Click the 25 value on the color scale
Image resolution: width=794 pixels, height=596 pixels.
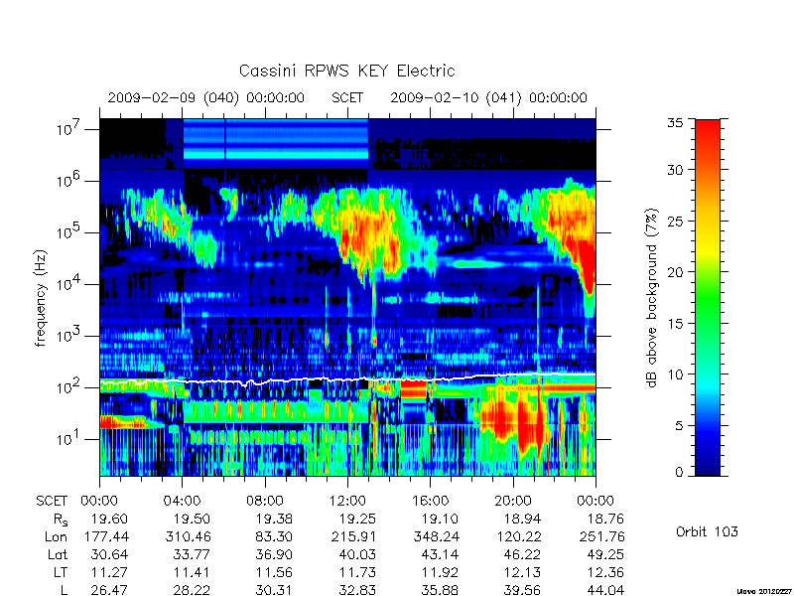click(x=675, y=221)
